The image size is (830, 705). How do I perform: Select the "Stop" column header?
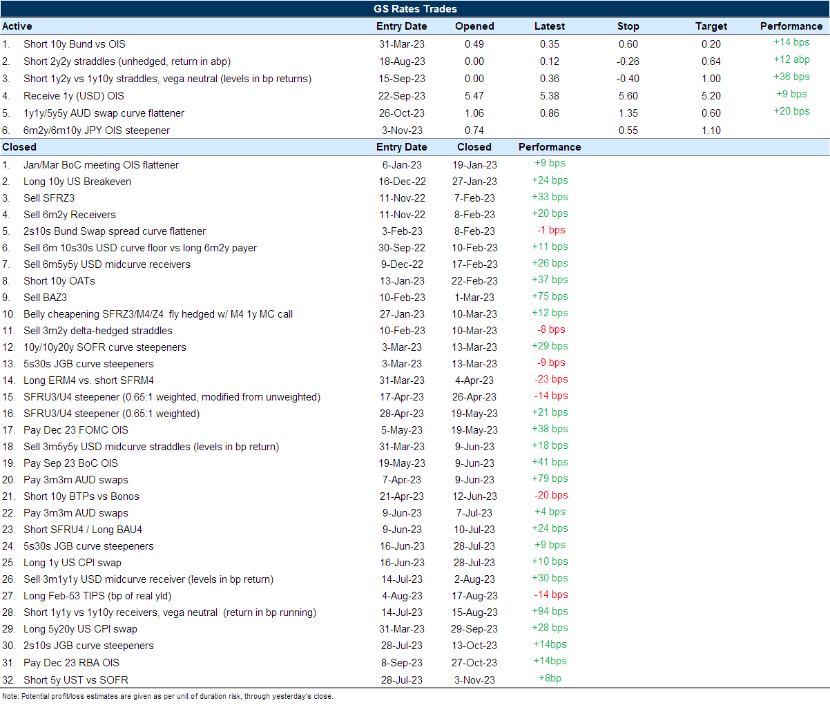point(628,26)
